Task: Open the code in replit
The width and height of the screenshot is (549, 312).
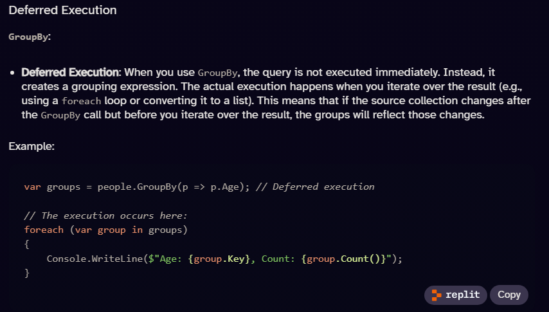Action: [456, 295]
